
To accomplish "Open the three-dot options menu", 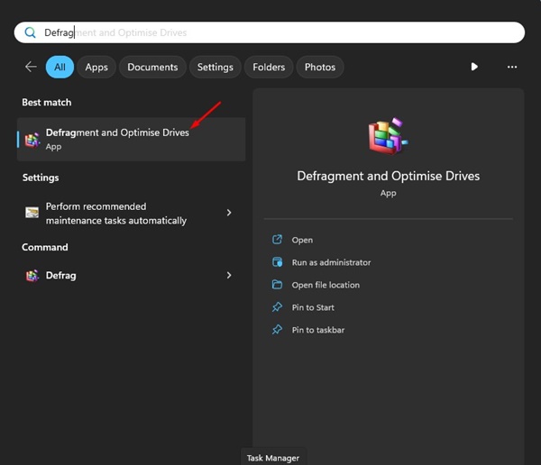I will (x=512, y=67).
